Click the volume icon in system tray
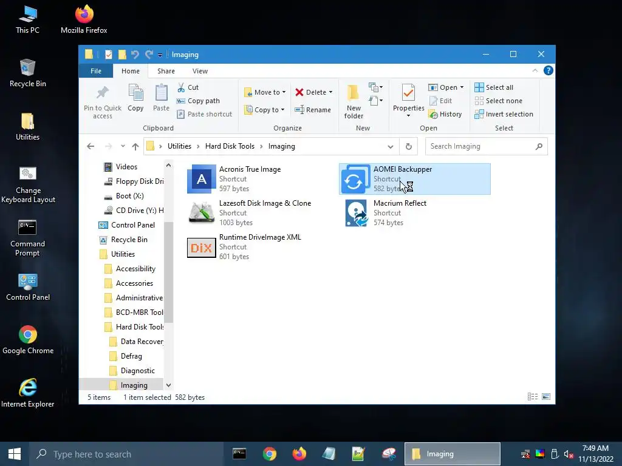Image resolution: width=622 pixels, height=466 pixels. click(569, 454)
